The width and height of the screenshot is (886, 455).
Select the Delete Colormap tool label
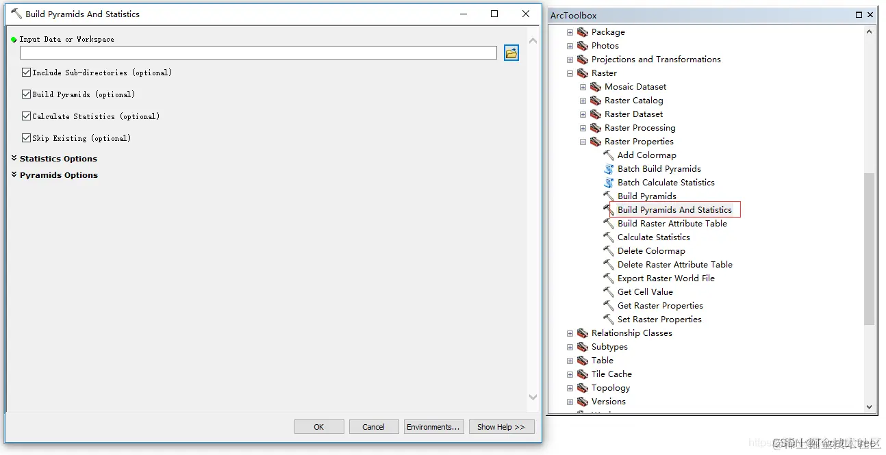pyautogui.click(x=651, y=251)
